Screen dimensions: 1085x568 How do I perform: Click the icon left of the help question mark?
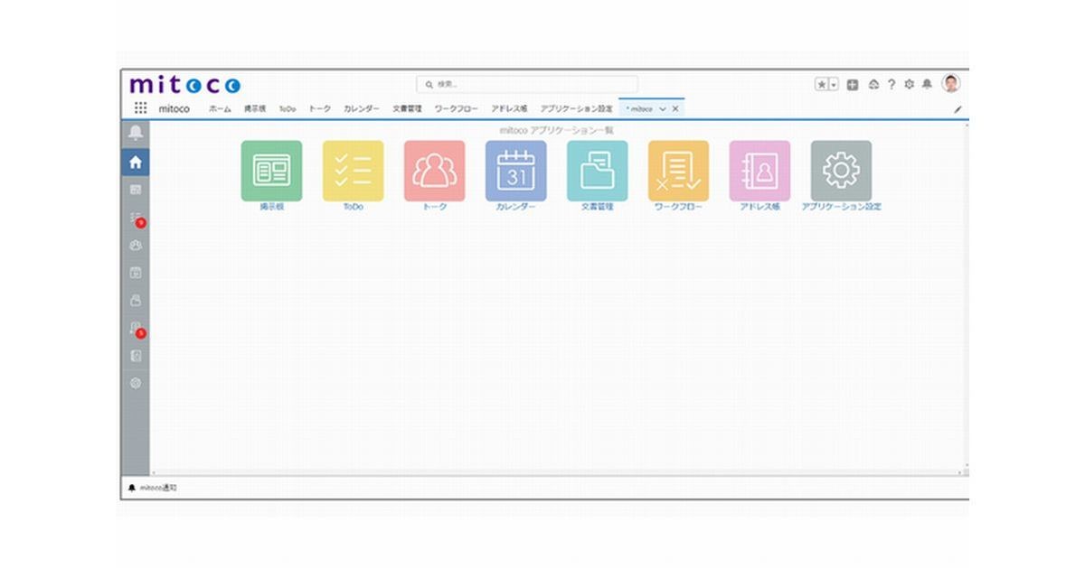click(x=873, y=84)
